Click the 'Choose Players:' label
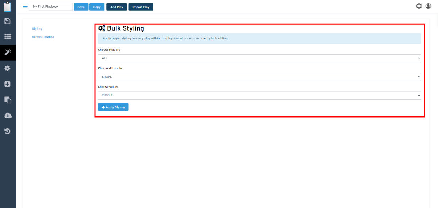 109,49
